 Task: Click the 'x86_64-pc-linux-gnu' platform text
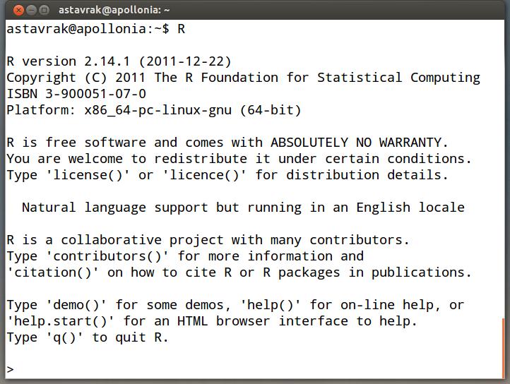point(158,110)
